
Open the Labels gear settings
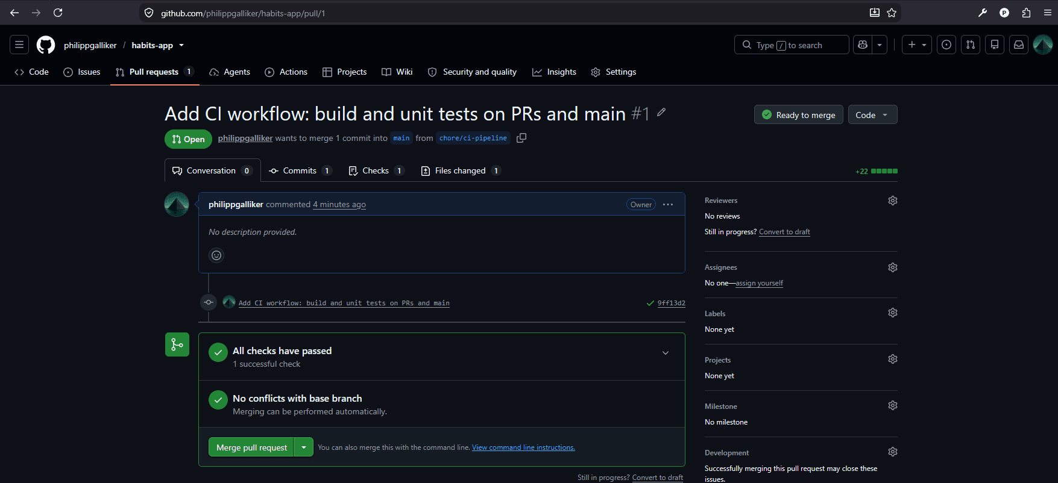click(893, 313)
